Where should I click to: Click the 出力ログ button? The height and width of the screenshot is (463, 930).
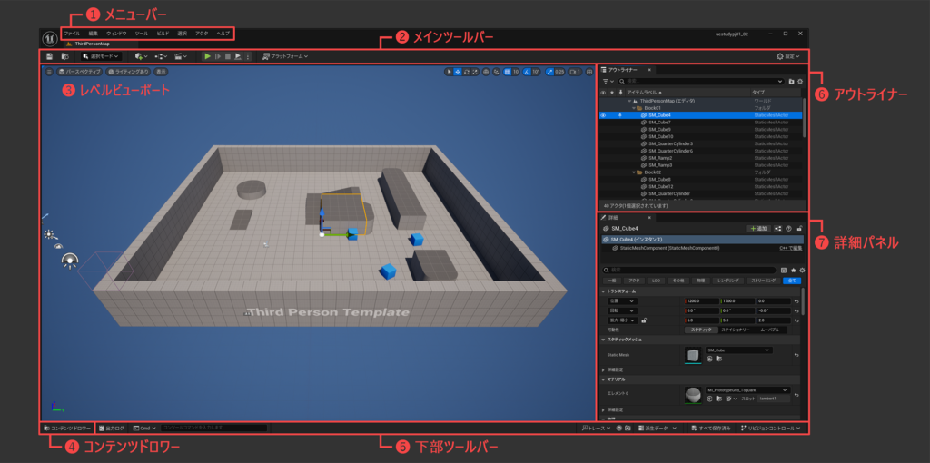pos(112,428)
